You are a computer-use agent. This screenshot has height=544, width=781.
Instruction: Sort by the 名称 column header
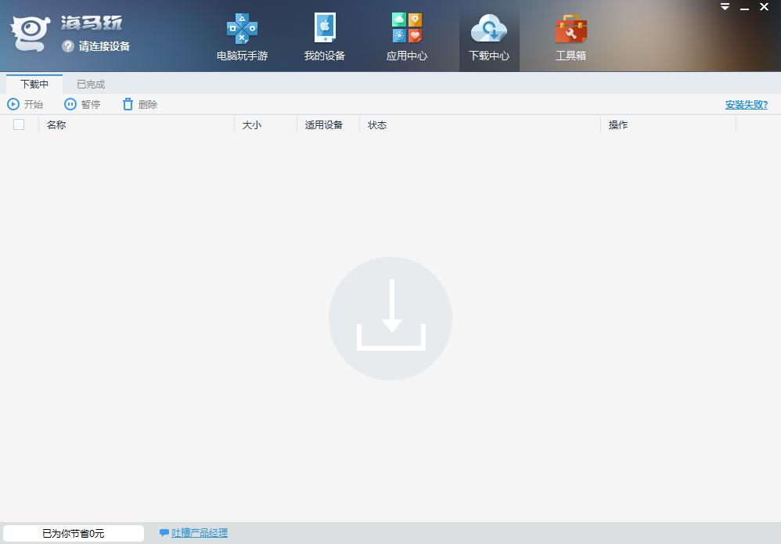(x=56, y=125)
